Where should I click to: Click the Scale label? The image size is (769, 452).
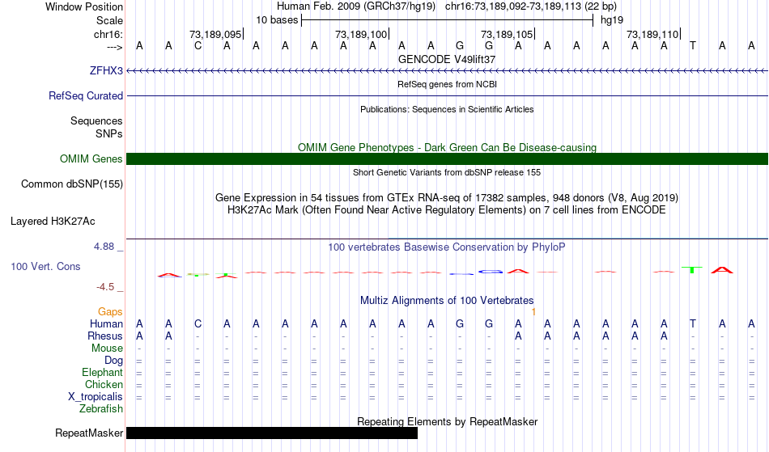[109, 20]
